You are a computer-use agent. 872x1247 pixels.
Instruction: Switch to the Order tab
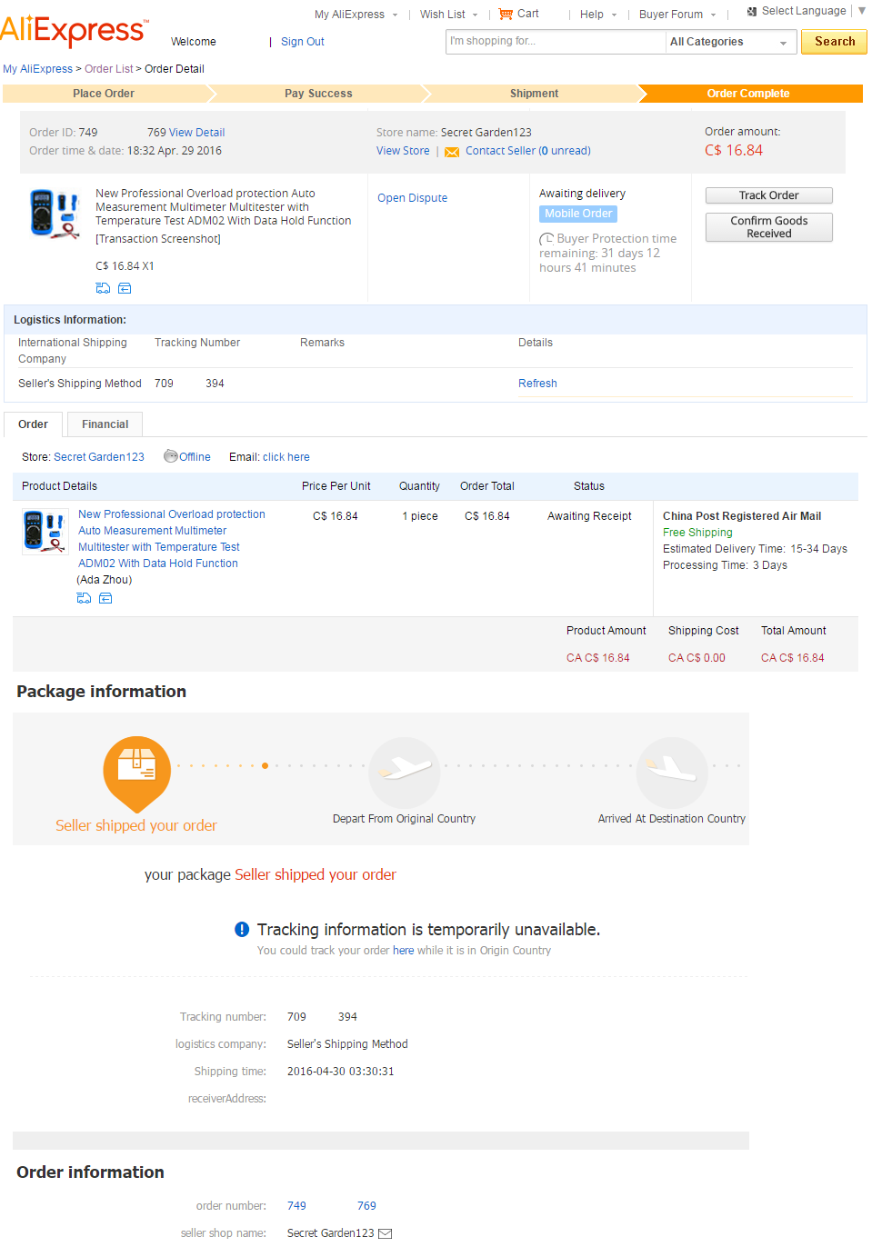click(34, 424)
